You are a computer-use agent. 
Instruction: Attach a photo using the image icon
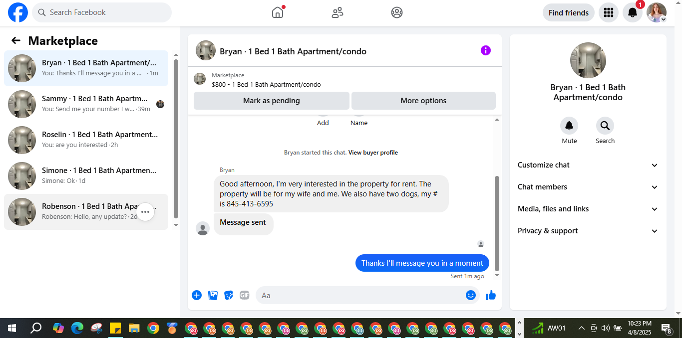coord(213,295)
